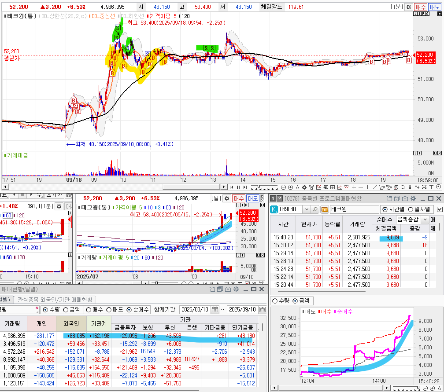The height and width of the screenshot is (392, 444).
Task: Zoom in program trading graph plus icon
Action: [433, 388]
